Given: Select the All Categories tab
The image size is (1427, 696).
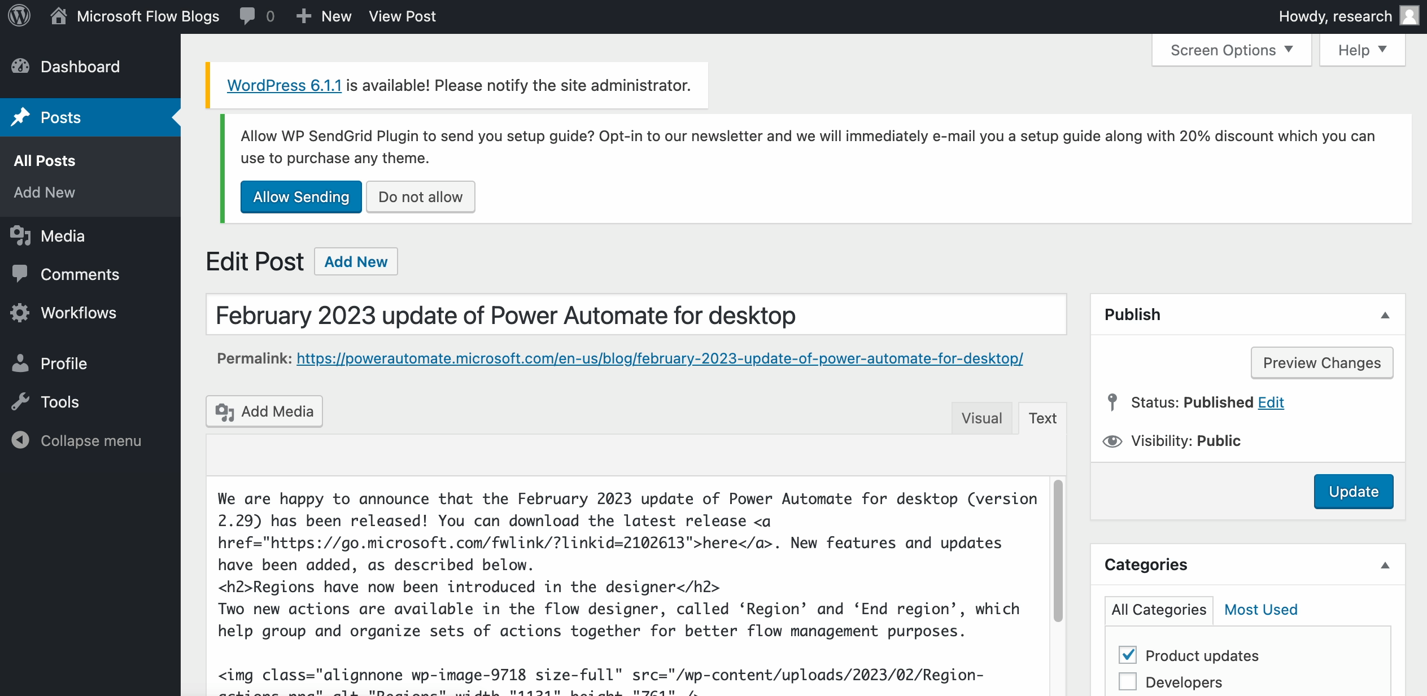Looking at the screenshot, I should click(x=1159, y=610).
